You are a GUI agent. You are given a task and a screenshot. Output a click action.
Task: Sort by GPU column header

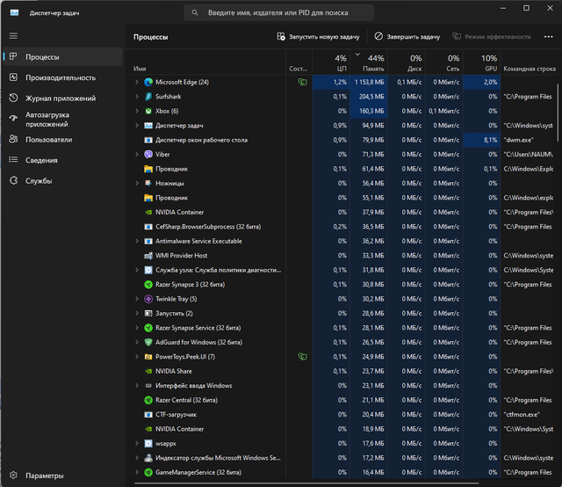pos(482,62)
